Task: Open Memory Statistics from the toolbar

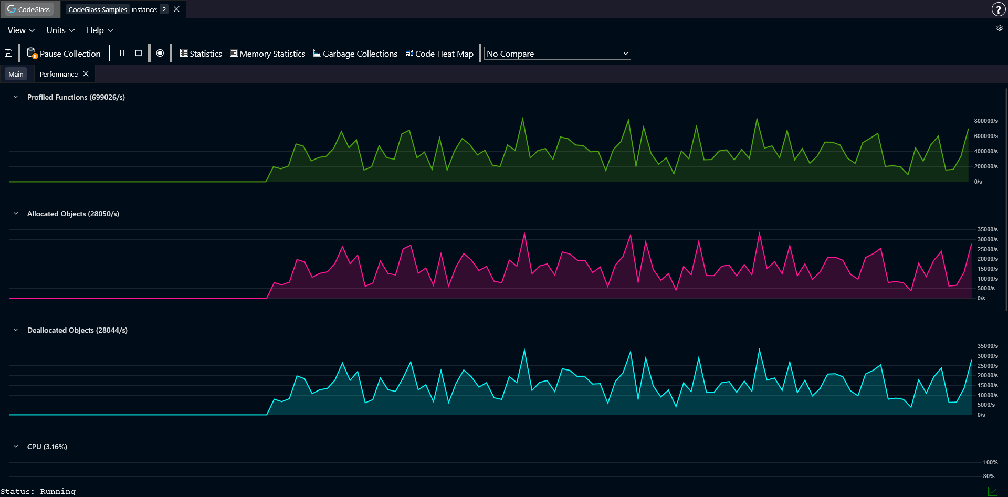Action: [x=268, y=54]
